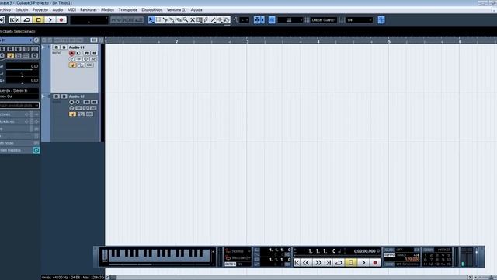This screenshot has width=497, height=280.
Task: Open the Partituras menu
Action: pyautogui.click(x=89, y=10)
